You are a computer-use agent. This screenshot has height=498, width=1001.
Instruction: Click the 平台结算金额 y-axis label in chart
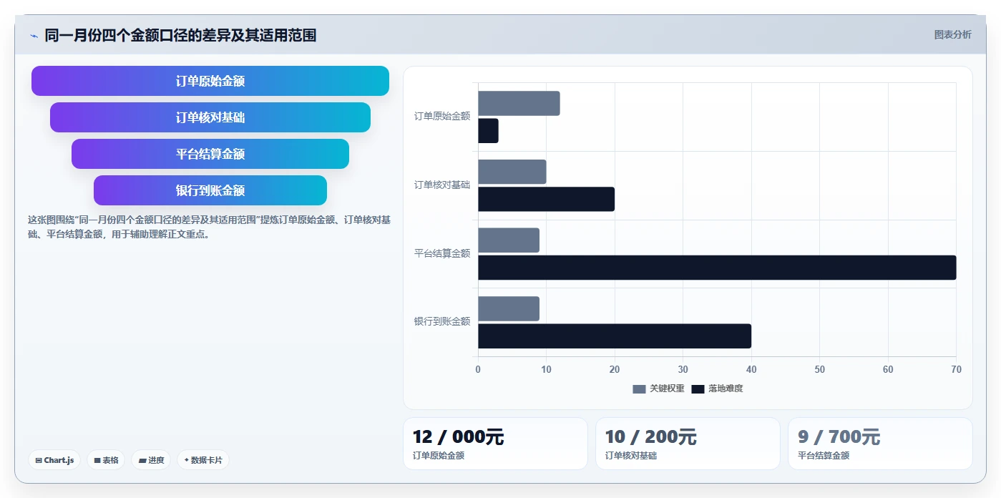point(442,253)
